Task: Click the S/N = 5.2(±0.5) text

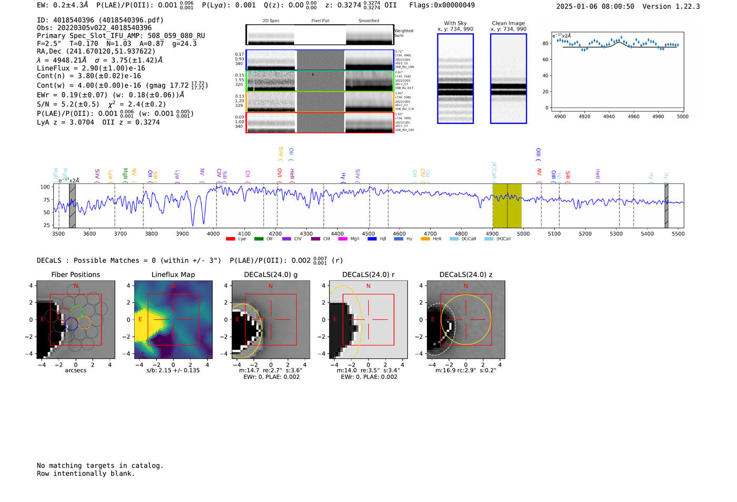Action: click(x=68, y=104)
